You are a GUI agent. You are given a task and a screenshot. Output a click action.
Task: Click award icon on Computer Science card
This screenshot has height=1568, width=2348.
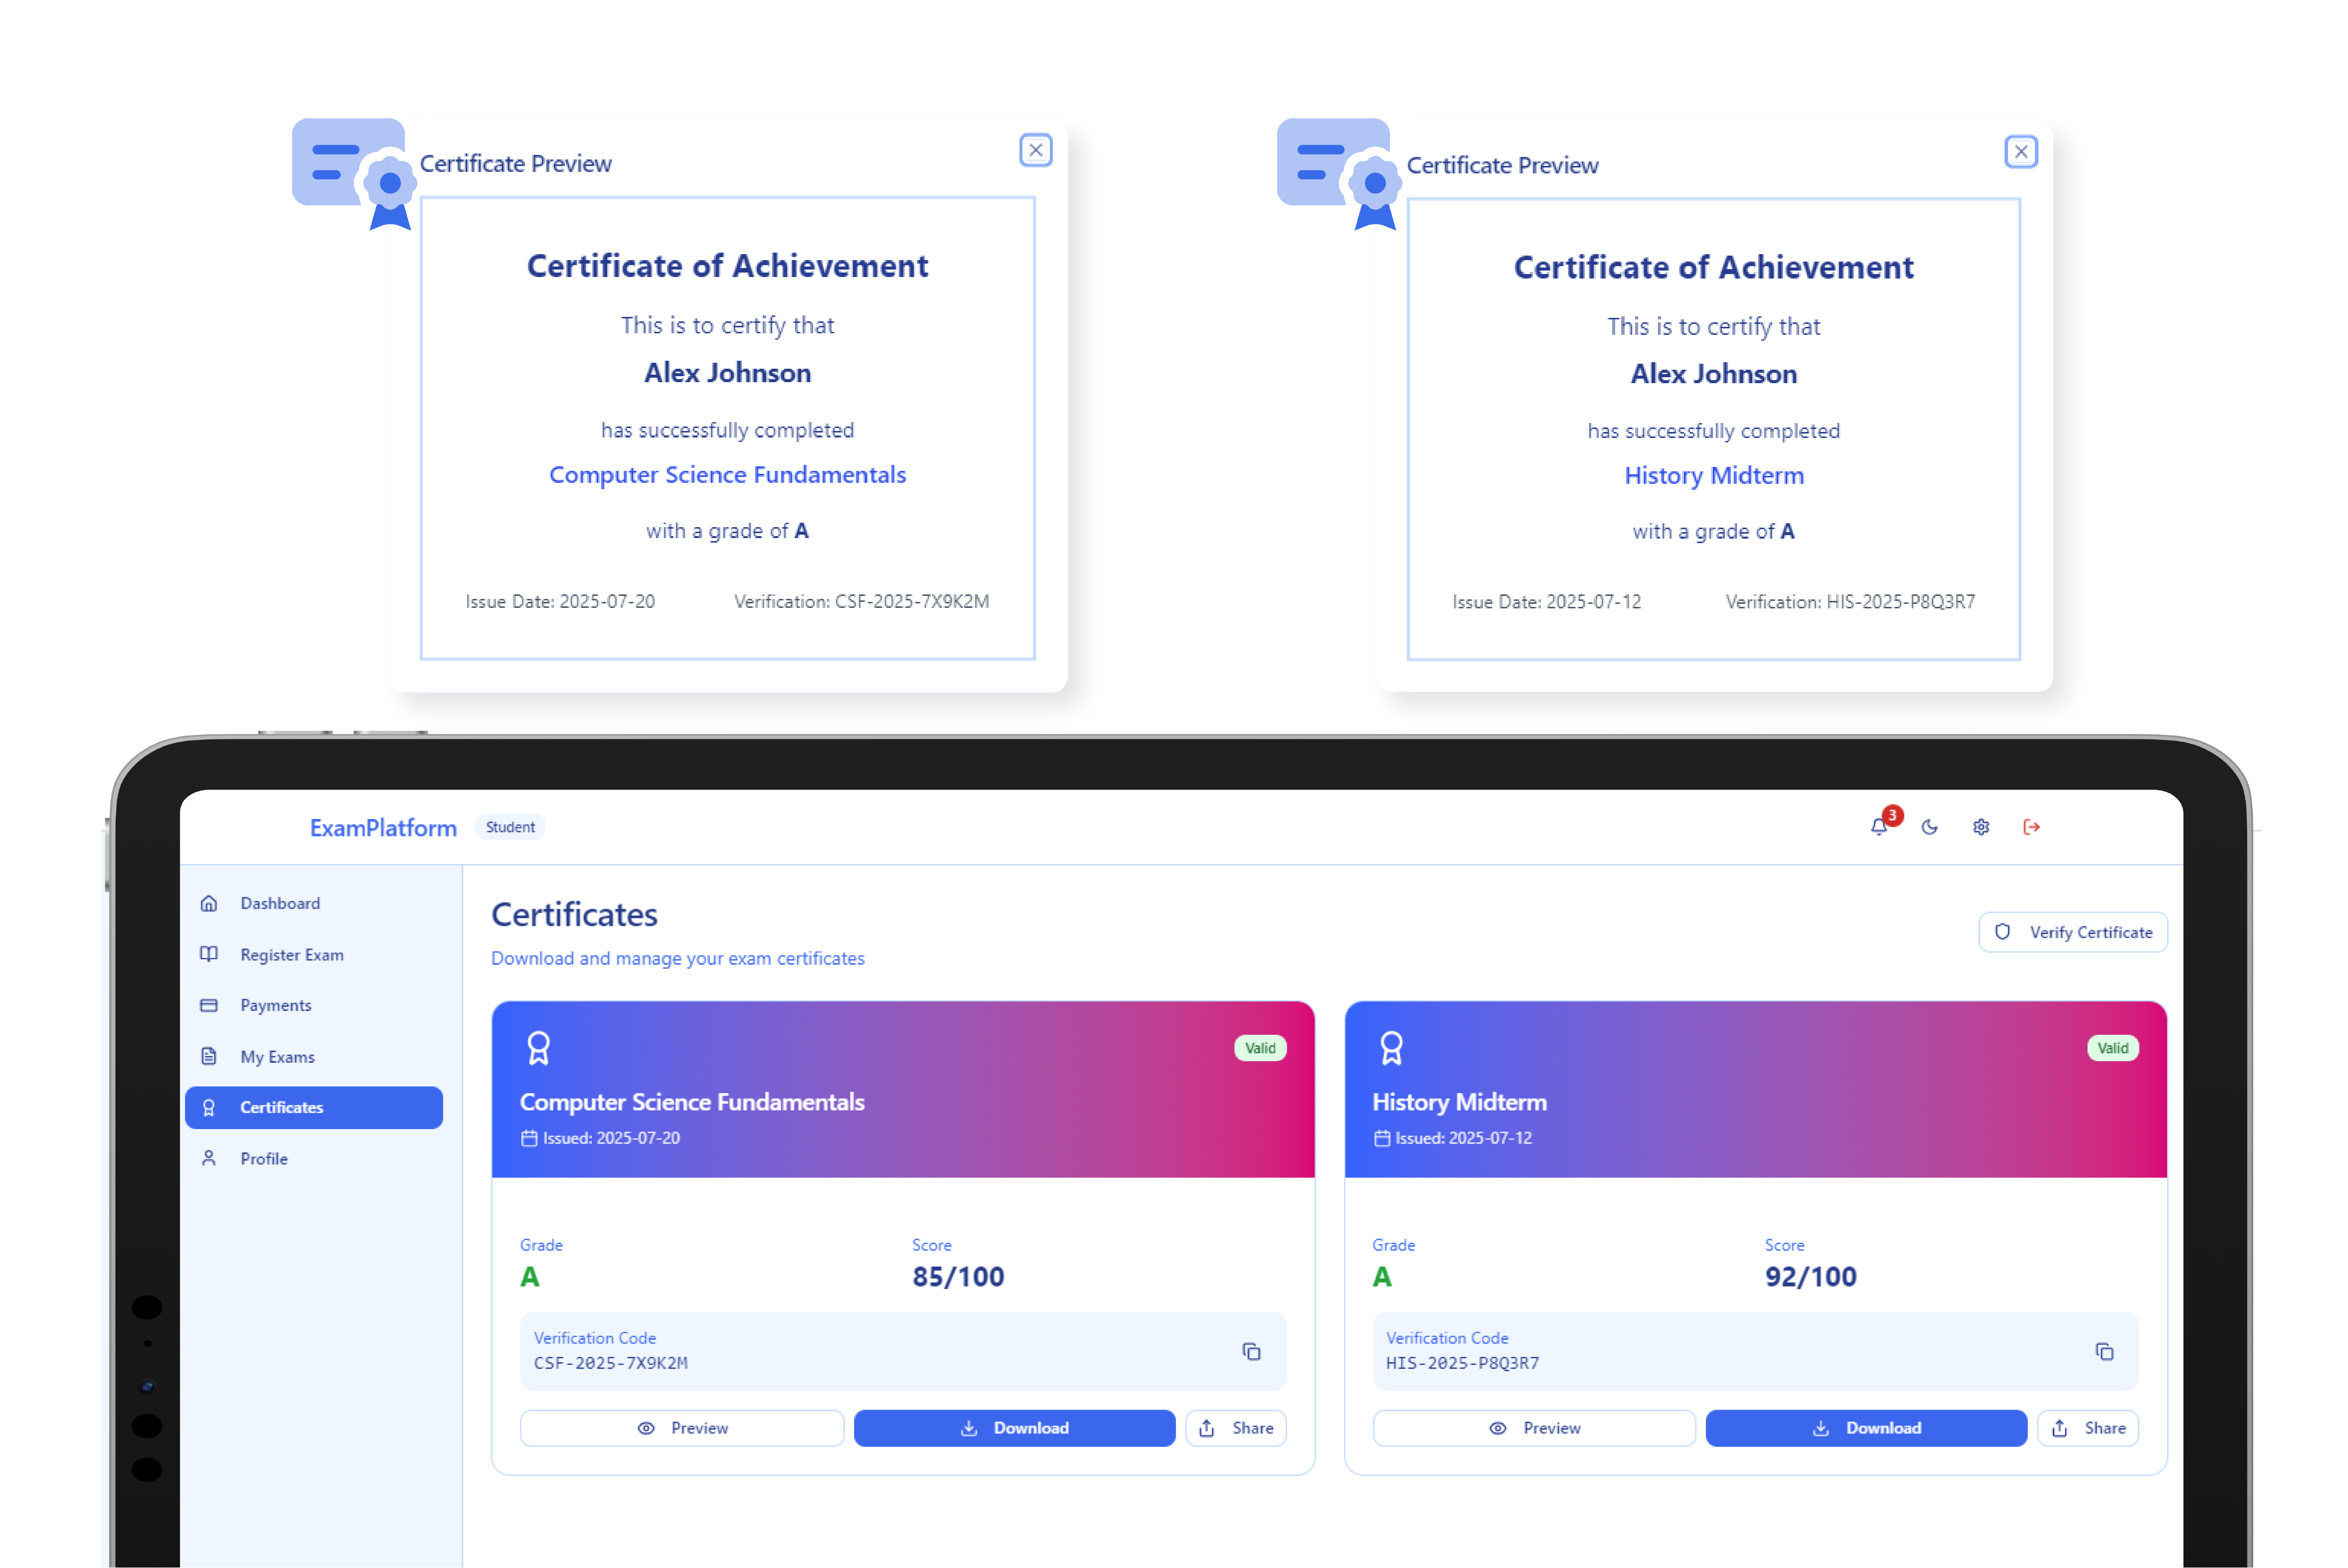[x=538, y=1048]
